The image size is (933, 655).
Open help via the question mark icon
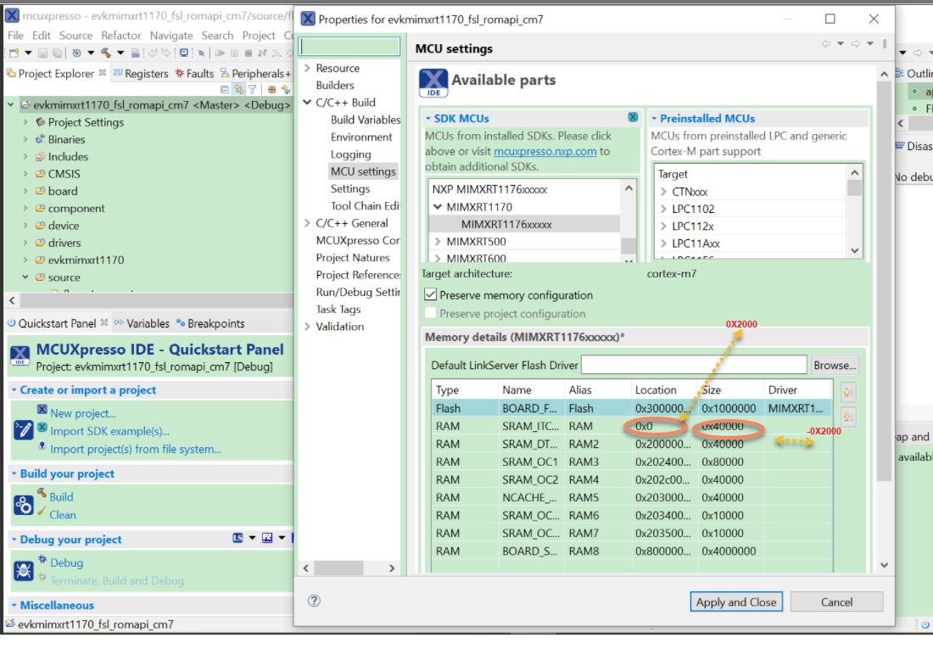[x=314, y=600]
